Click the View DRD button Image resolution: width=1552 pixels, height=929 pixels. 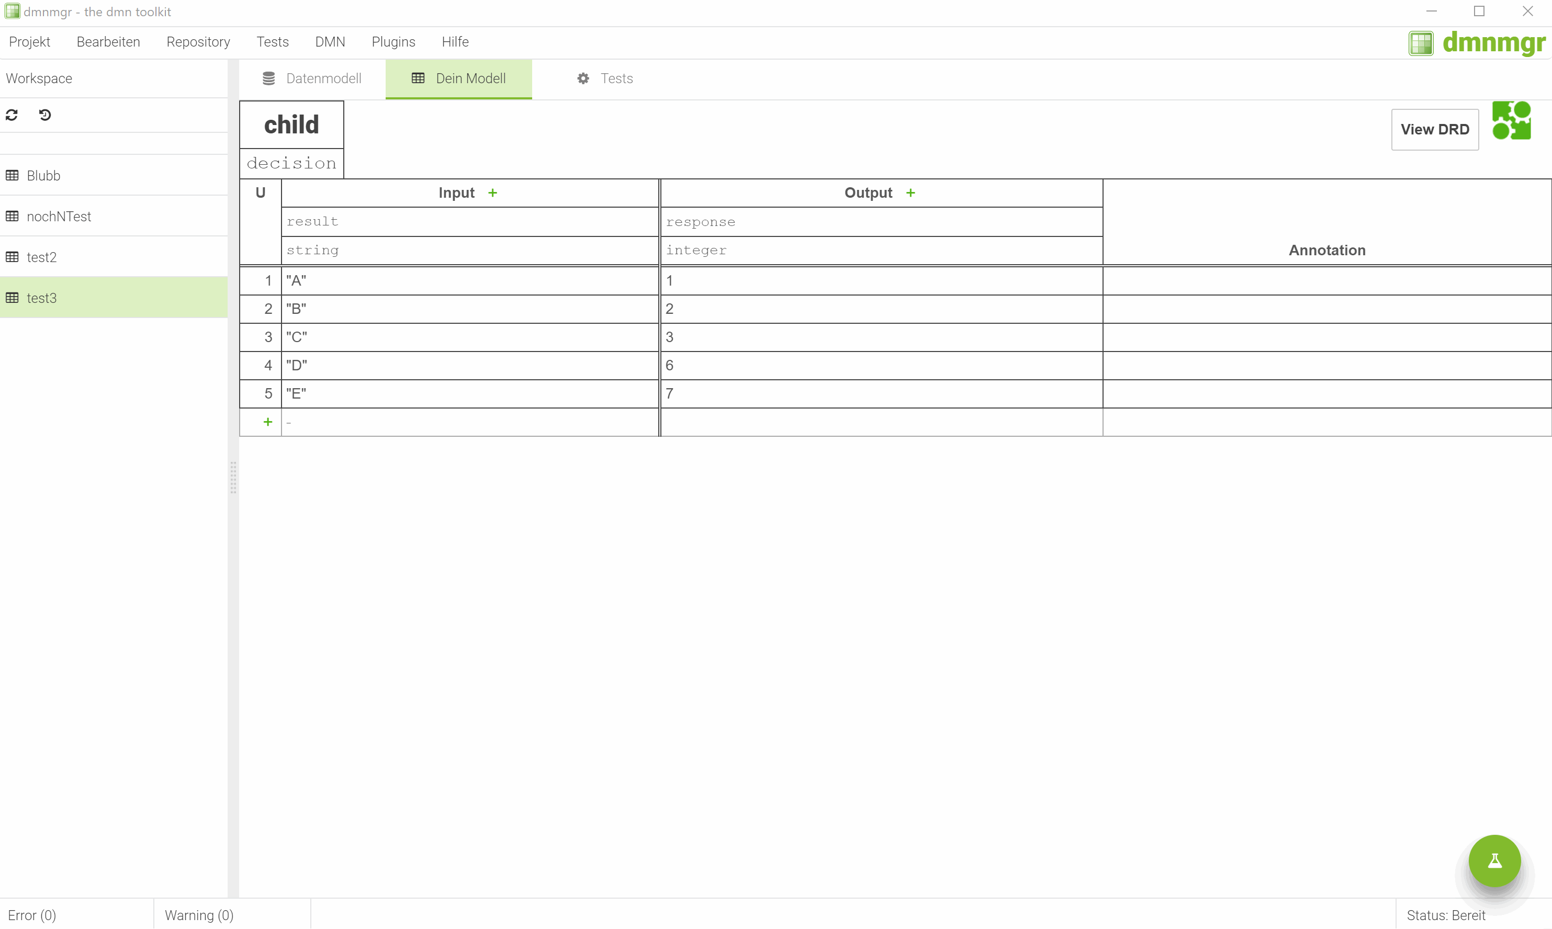coord(1434,130)
